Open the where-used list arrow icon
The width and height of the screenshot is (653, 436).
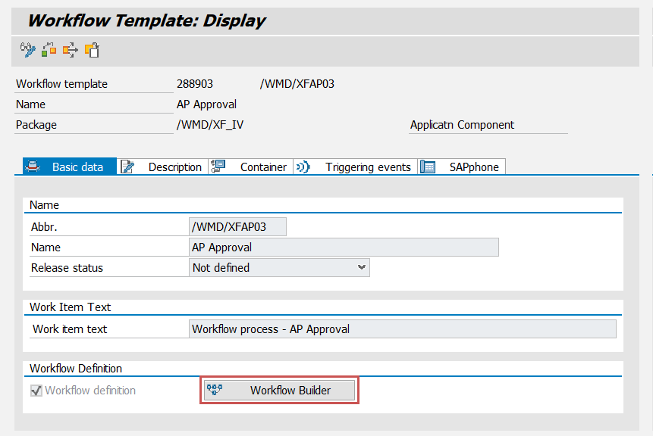[x=70, y=51]
